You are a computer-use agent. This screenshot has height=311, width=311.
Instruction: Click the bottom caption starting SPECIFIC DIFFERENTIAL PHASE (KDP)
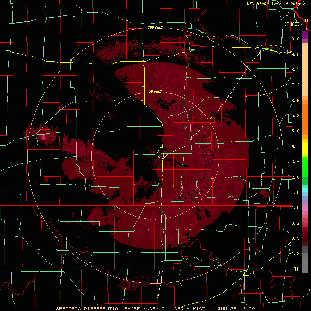click(x=155, y=309)
